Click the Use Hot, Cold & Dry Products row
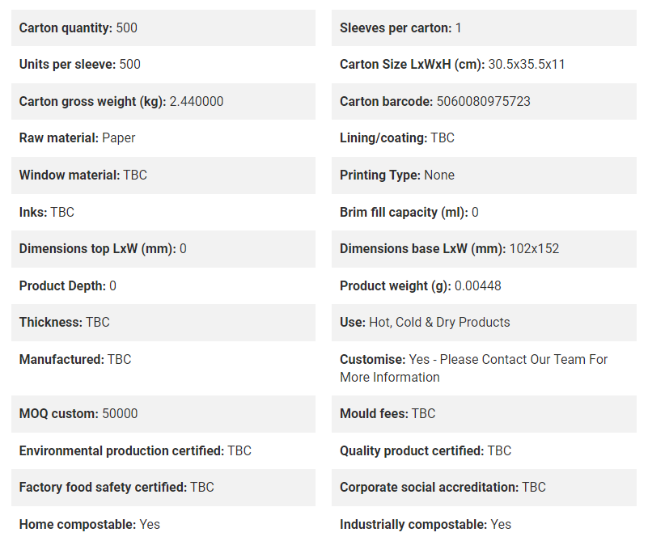The width and height of the screenshot is (648, 541). (x=484, y=323)
